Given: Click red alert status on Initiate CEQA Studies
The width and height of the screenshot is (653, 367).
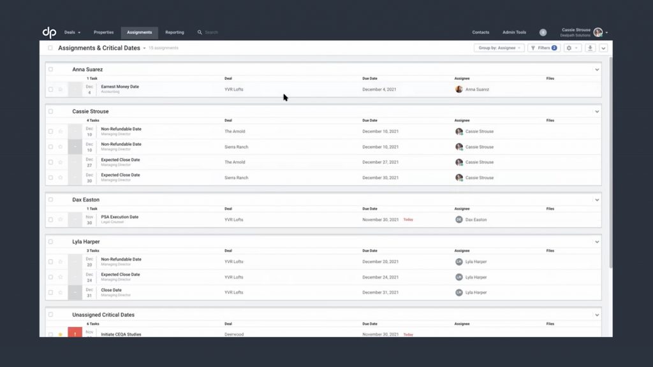Looking at the screenshot, I should click(x=75, y=333).
